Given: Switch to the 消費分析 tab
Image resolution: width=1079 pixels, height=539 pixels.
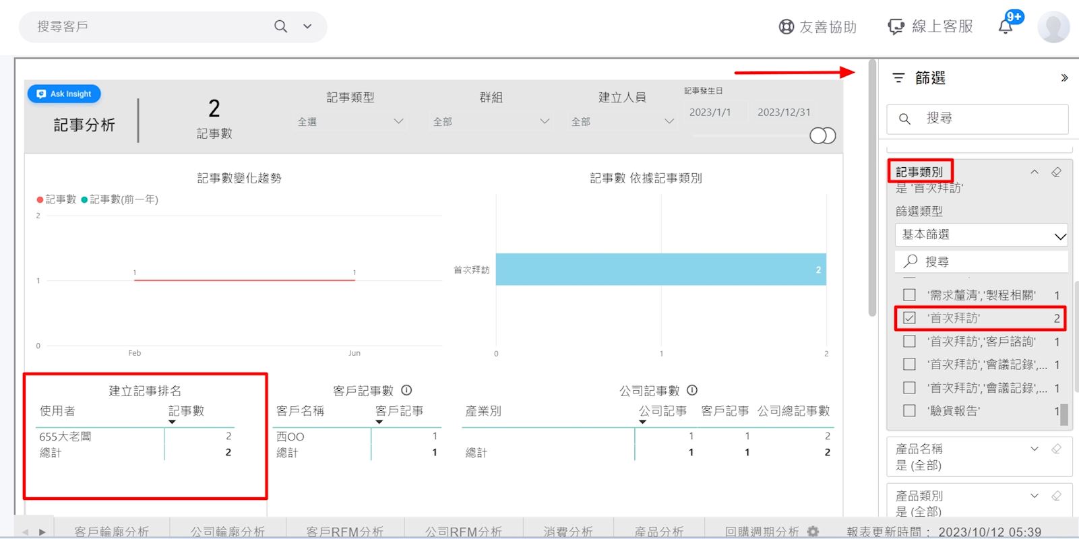Looking at the screenshot, I should (x=568, y=532).
